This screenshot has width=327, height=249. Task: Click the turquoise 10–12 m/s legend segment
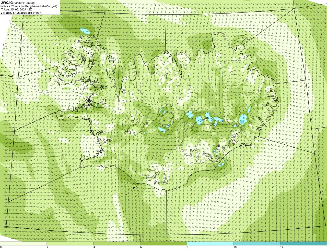point(257,244)
